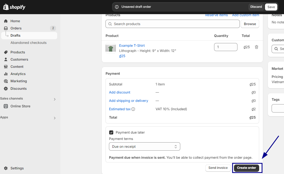Screen dimensions: 284x174
Task: Save the draft order
Action: 271,7
